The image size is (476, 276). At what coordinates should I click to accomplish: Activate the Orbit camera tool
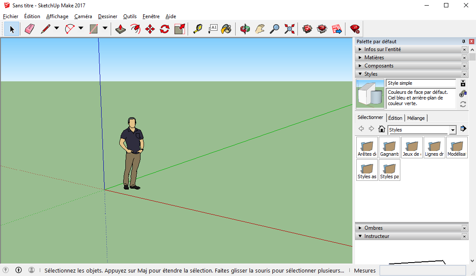[x=245, y=29]
